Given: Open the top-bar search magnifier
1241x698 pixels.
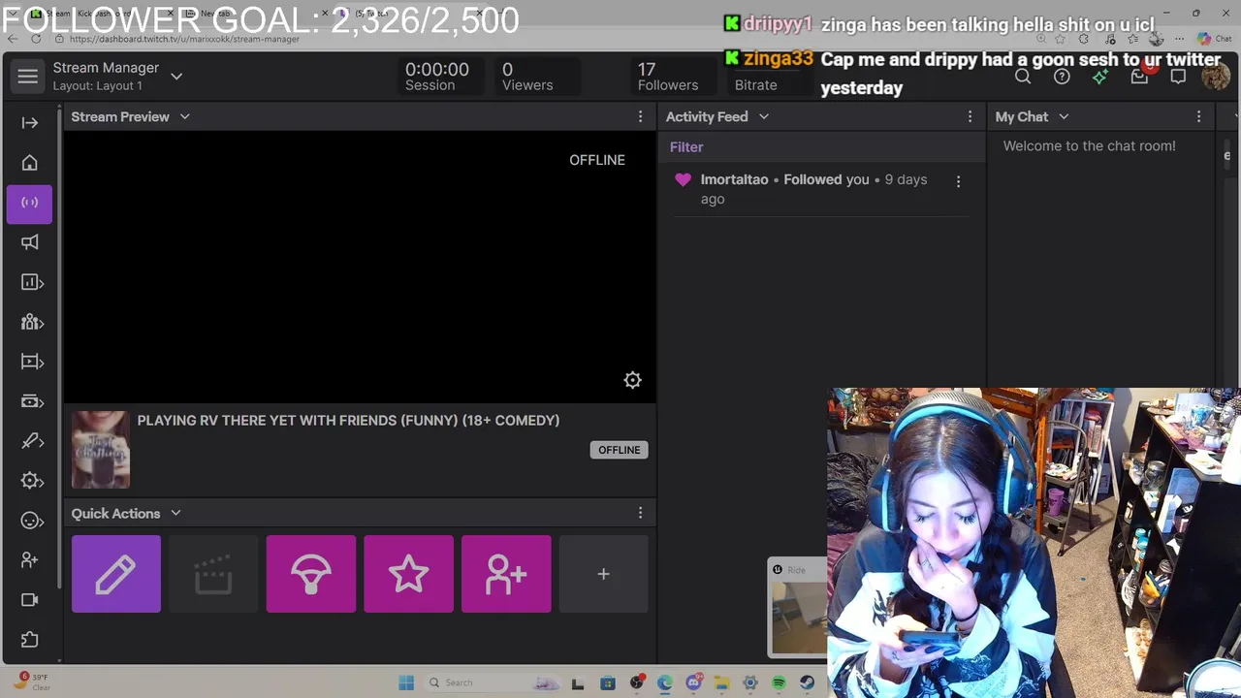Looking at the screenshot, I should (1023, 78).
